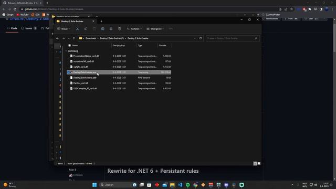Open recent locations dropdown arrow

[69, 38]
